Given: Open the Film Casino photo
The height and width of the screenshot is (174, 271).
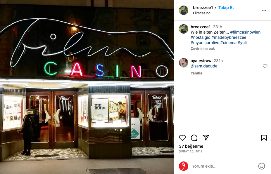Looking at the screenshot, I should tap(87, 87).
